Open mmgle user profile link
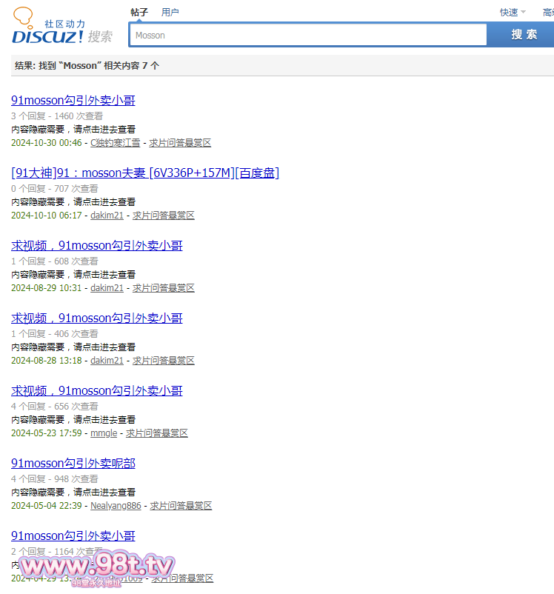This screenshot has height=594, width=554. (x=104, y=433)
